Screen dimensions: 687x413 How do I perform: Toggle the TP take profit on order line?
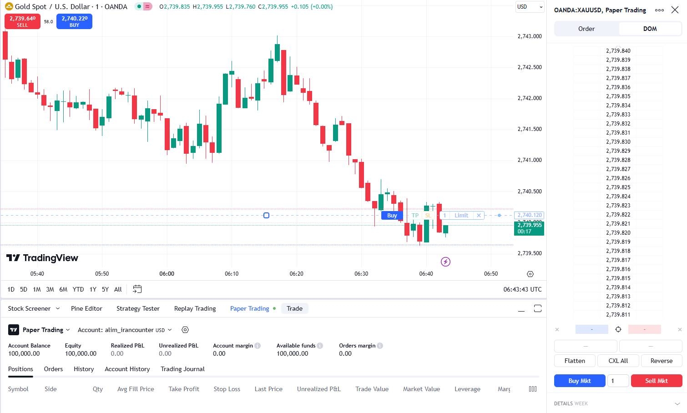pyautogui.click(x=415, y=216)
